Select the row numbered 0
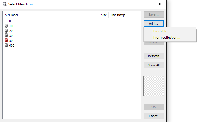The height and width of the screenshot is (122, 198). point(72,21)
